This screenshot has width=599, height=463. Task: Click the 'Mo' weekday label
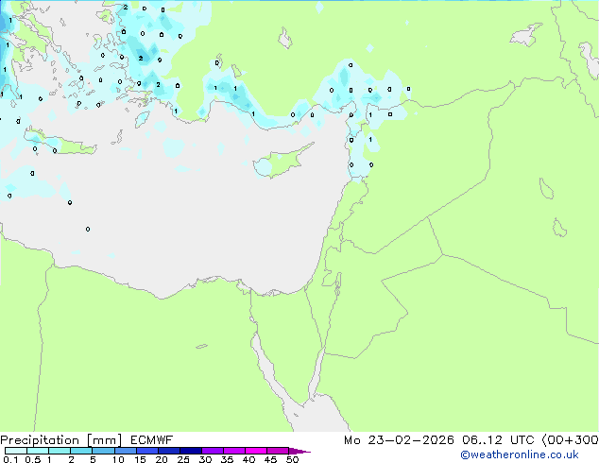[352, 440]
